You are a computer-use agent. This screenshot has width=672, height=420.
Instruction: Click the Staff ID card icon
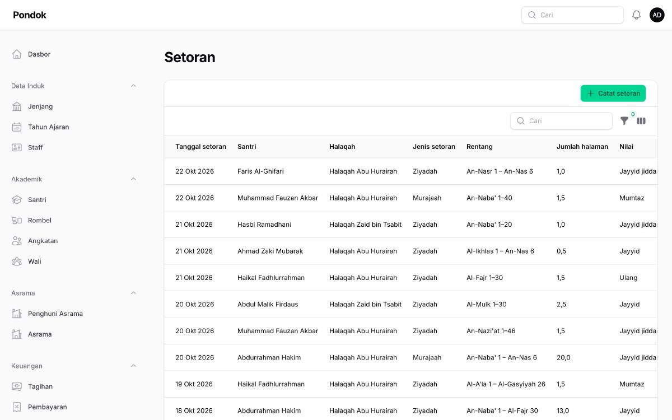click(17, 147)
